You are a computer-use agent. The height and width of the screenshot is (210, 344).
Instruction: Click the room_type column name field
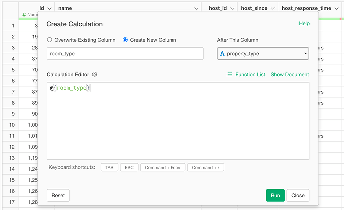(125, 53)
